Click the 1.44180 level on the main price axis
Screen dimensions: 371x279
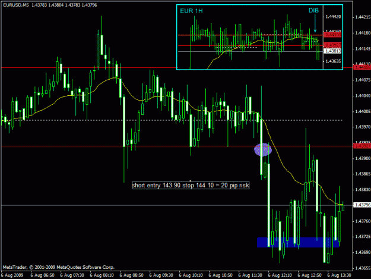(363, 33)
